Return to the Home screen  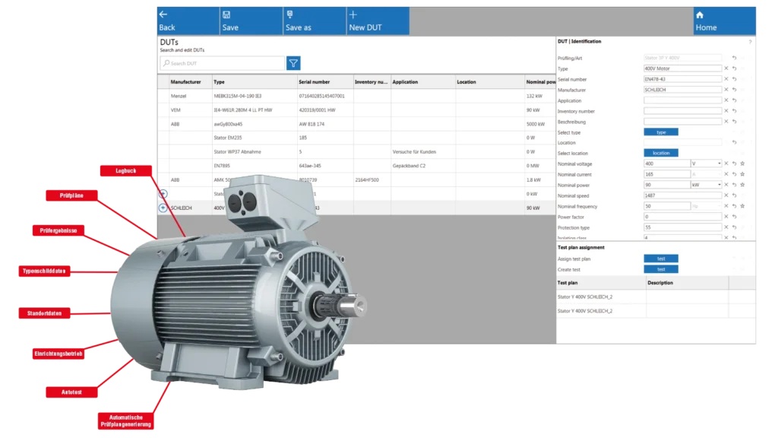pyautogui.click(x=724, y=21)
